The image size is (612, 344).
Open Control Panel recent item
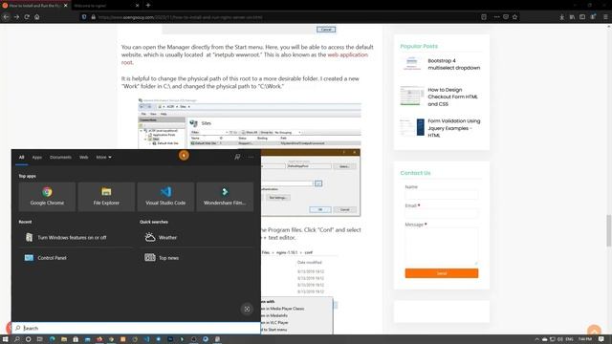coord(76,257)
